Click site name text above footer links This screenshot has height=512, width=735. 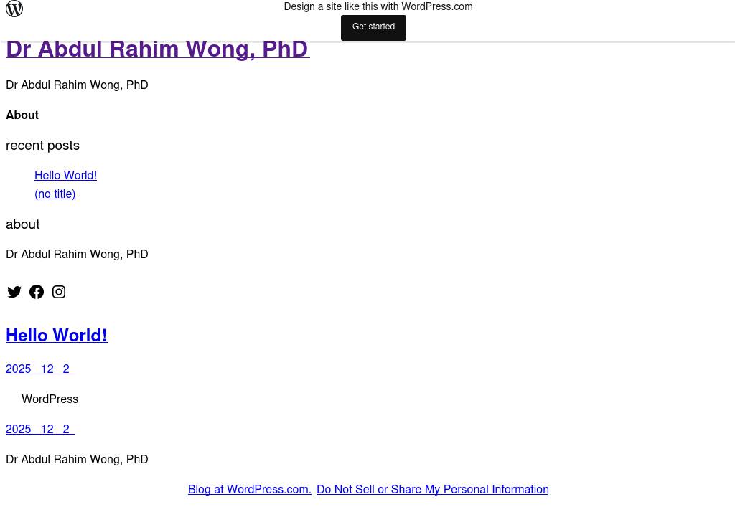(77, 460)
